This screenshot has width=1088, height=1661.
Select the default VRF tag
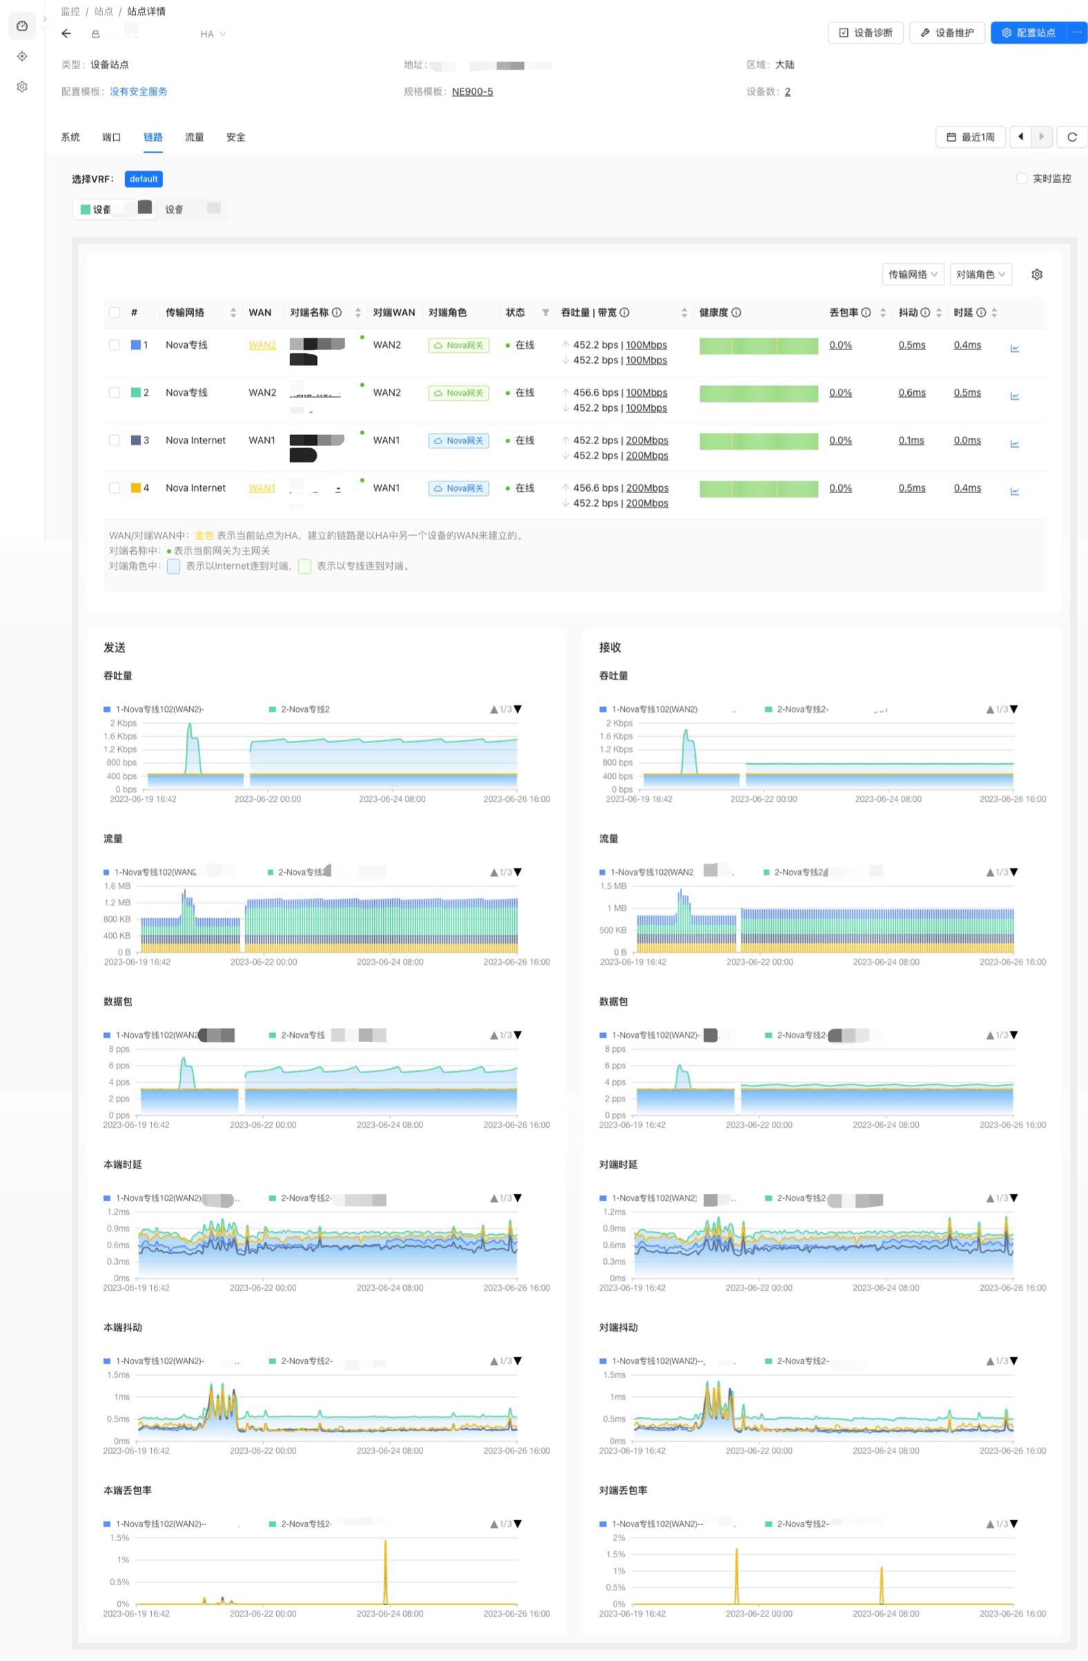pos(144,180)
